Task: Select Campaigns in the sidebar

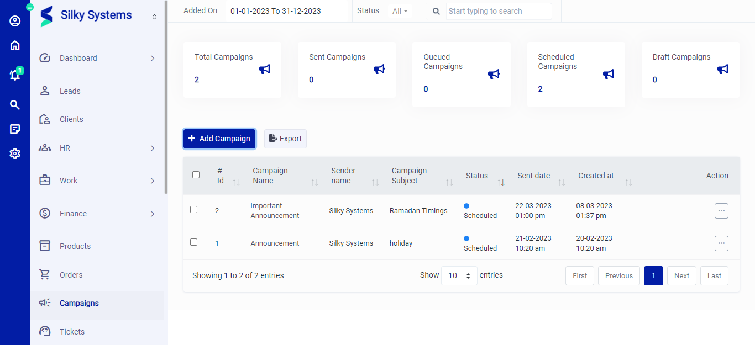Action: pos(80,302)
